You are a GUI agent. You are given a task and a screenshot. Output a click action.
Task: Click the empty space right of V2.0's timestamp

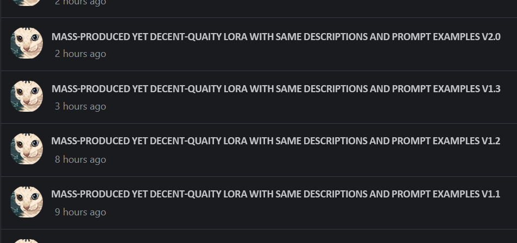[x=310, y=54]
